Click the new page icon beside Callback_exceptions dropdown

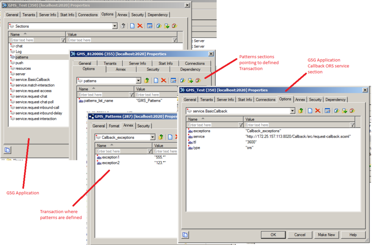170,137
